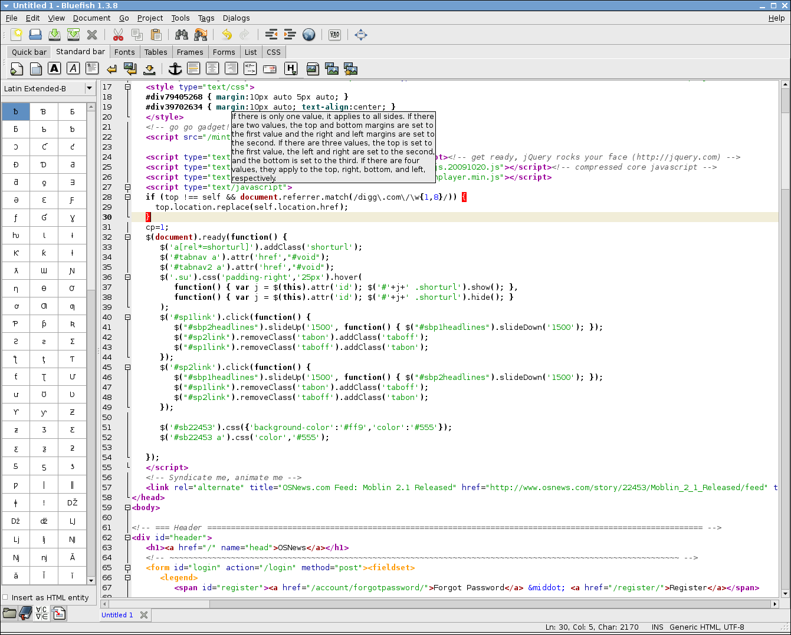This screenshot has height=635, width=791.
Task: Open the Tags menu
Action: pyautogui.click(x=206, y=18)
